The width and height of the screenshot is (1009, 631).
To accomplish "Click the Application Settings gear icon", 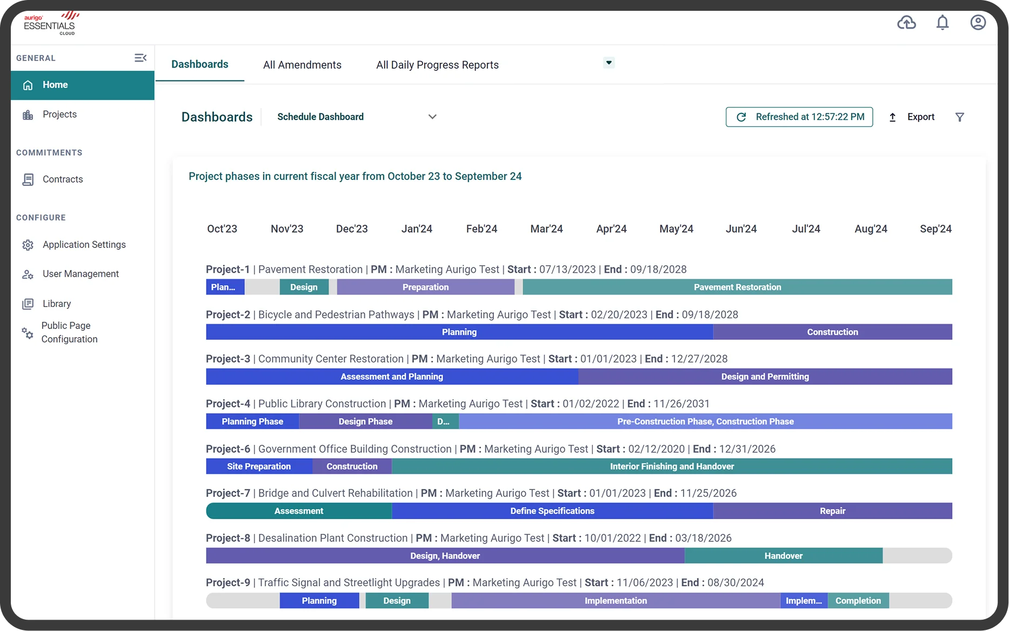I will coord(28,245).
